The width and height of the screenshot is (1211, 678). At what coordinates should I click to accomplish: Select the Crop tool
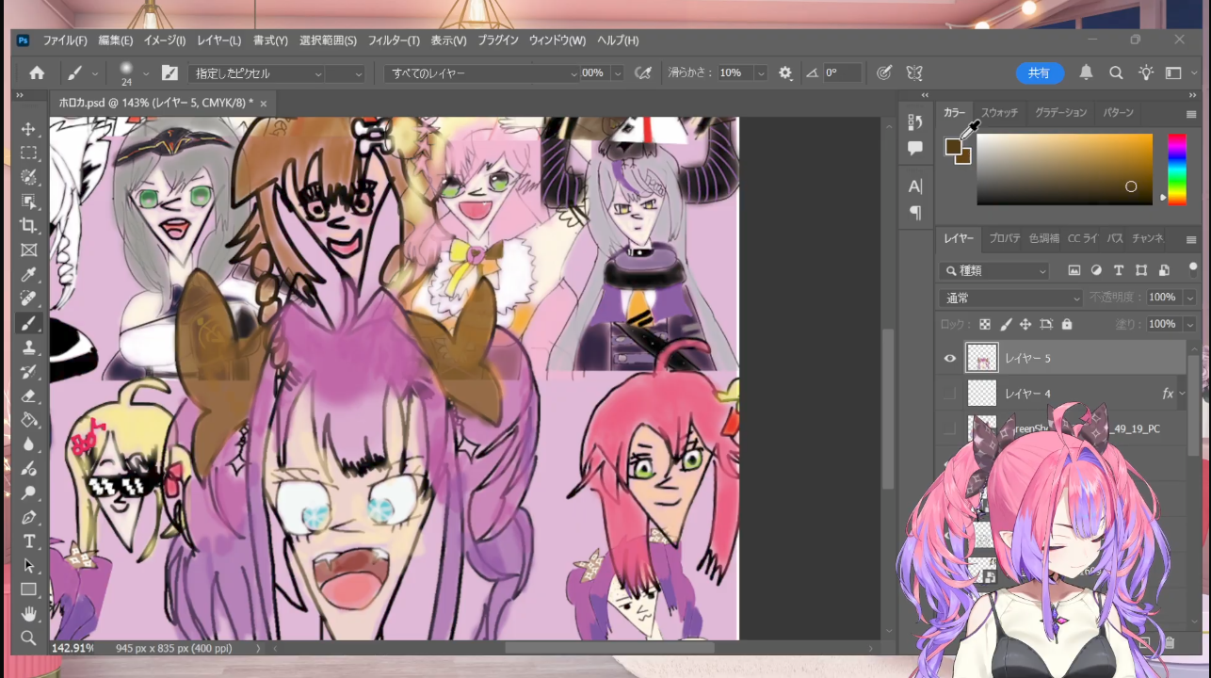[x=29, y=226]
